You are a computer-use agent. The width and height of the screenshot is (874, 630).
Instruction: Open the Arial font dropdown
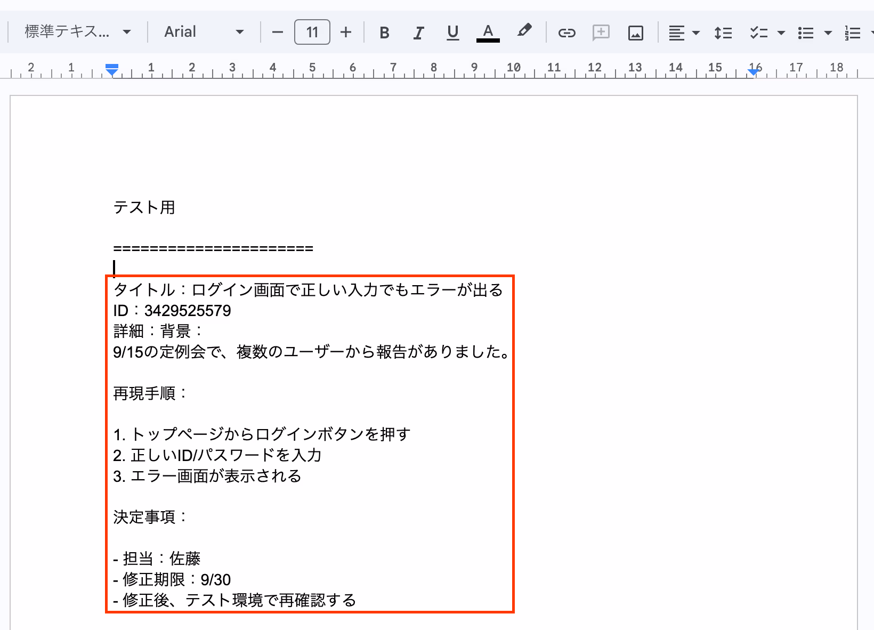click(204, 32)
